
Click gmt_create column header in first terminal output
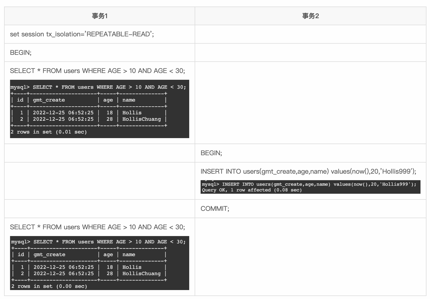pos(49,100)
